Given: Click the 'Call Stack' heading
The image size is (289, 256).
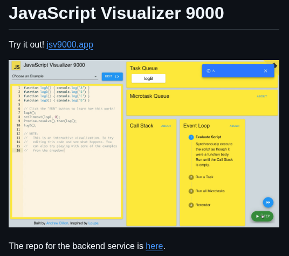Looking at the screenshot, I should [x=142, y=126].
